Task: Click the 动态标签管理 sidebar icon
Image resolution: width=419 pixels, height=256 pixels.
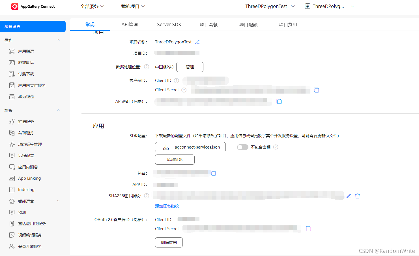Action: pos(12,144)
